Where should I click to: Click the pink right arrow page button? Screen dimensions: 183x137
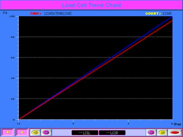22,132
